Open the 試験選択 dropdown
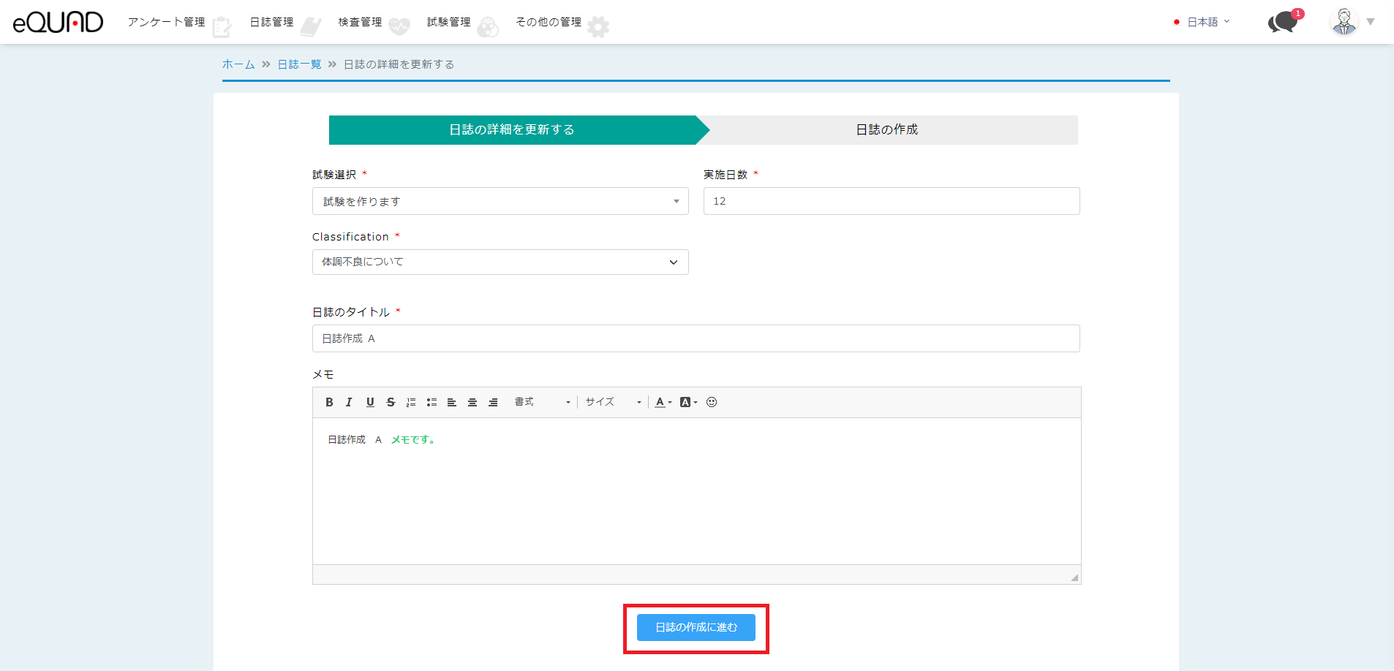1394x671 pixels. tap(500, 201)
